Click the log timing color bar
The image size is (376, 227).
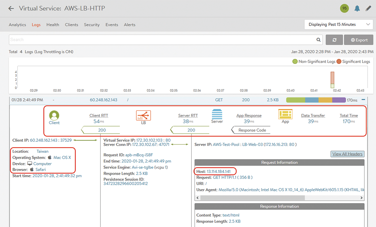coord(316,100)
